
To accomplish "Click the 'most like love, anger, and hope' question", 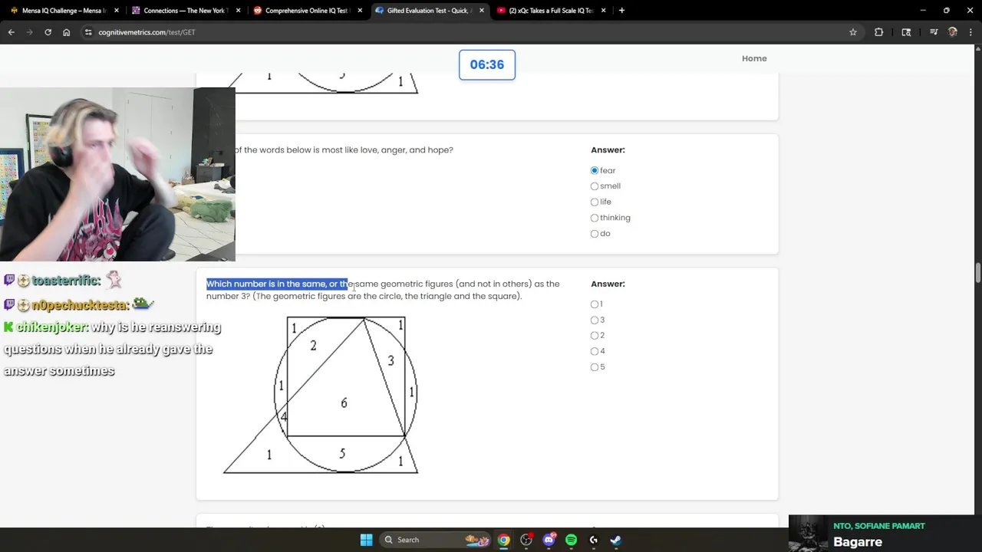I will click(x=344, y=149).
